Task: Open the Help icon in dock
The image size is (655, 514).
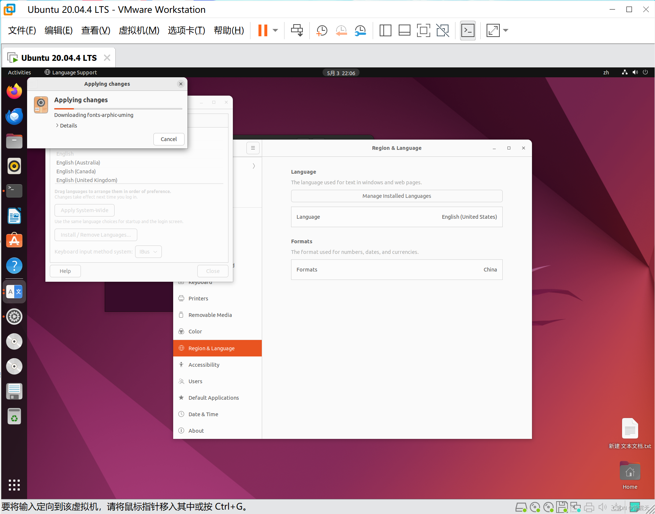Action: [x=14, y=266]
